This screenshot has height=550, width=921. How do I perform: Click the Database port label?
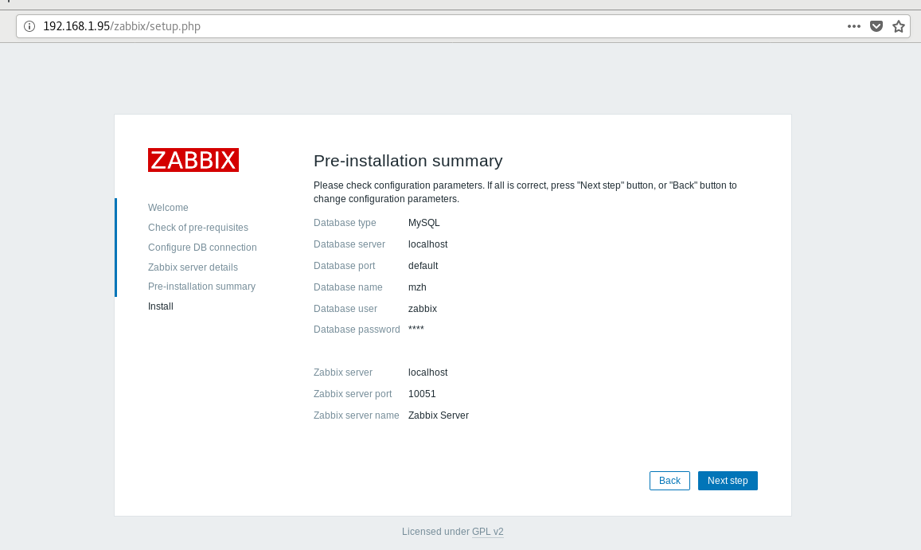click(x=344, y=266)
